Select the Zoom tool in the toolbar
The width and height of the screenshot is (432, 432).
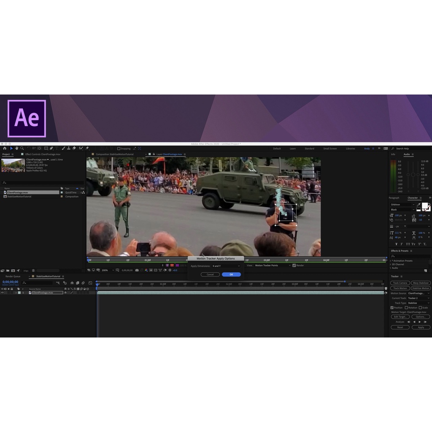coord(22,148)
